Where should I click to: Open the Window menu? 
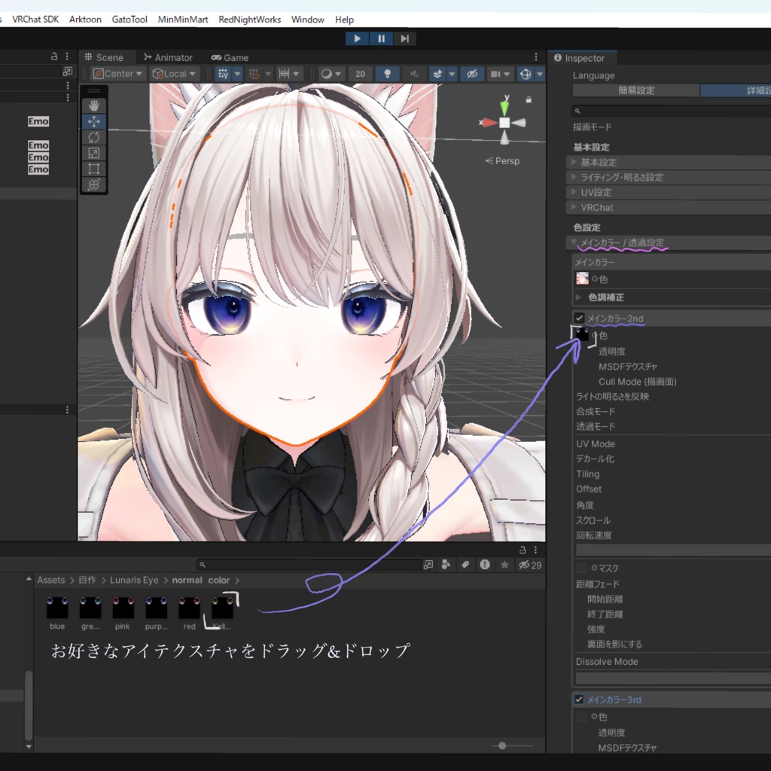tap(307, 19)
